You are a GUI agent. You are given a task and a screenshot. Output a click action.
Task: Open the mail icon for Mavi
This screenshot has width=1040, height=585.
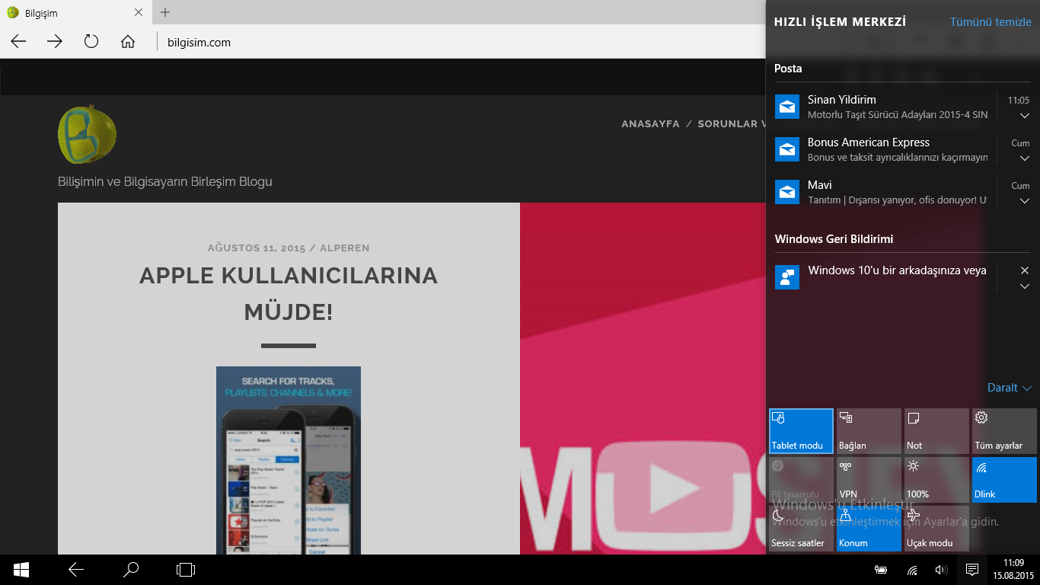coord(786,192)
